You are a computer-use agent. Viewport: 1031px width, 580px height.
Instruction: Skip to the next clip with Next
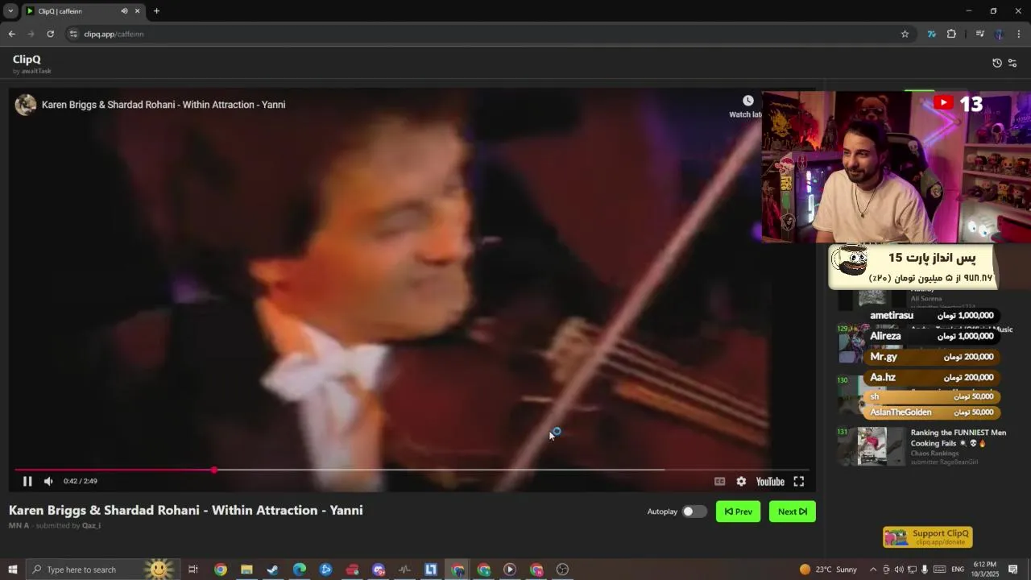pos(793,512)
